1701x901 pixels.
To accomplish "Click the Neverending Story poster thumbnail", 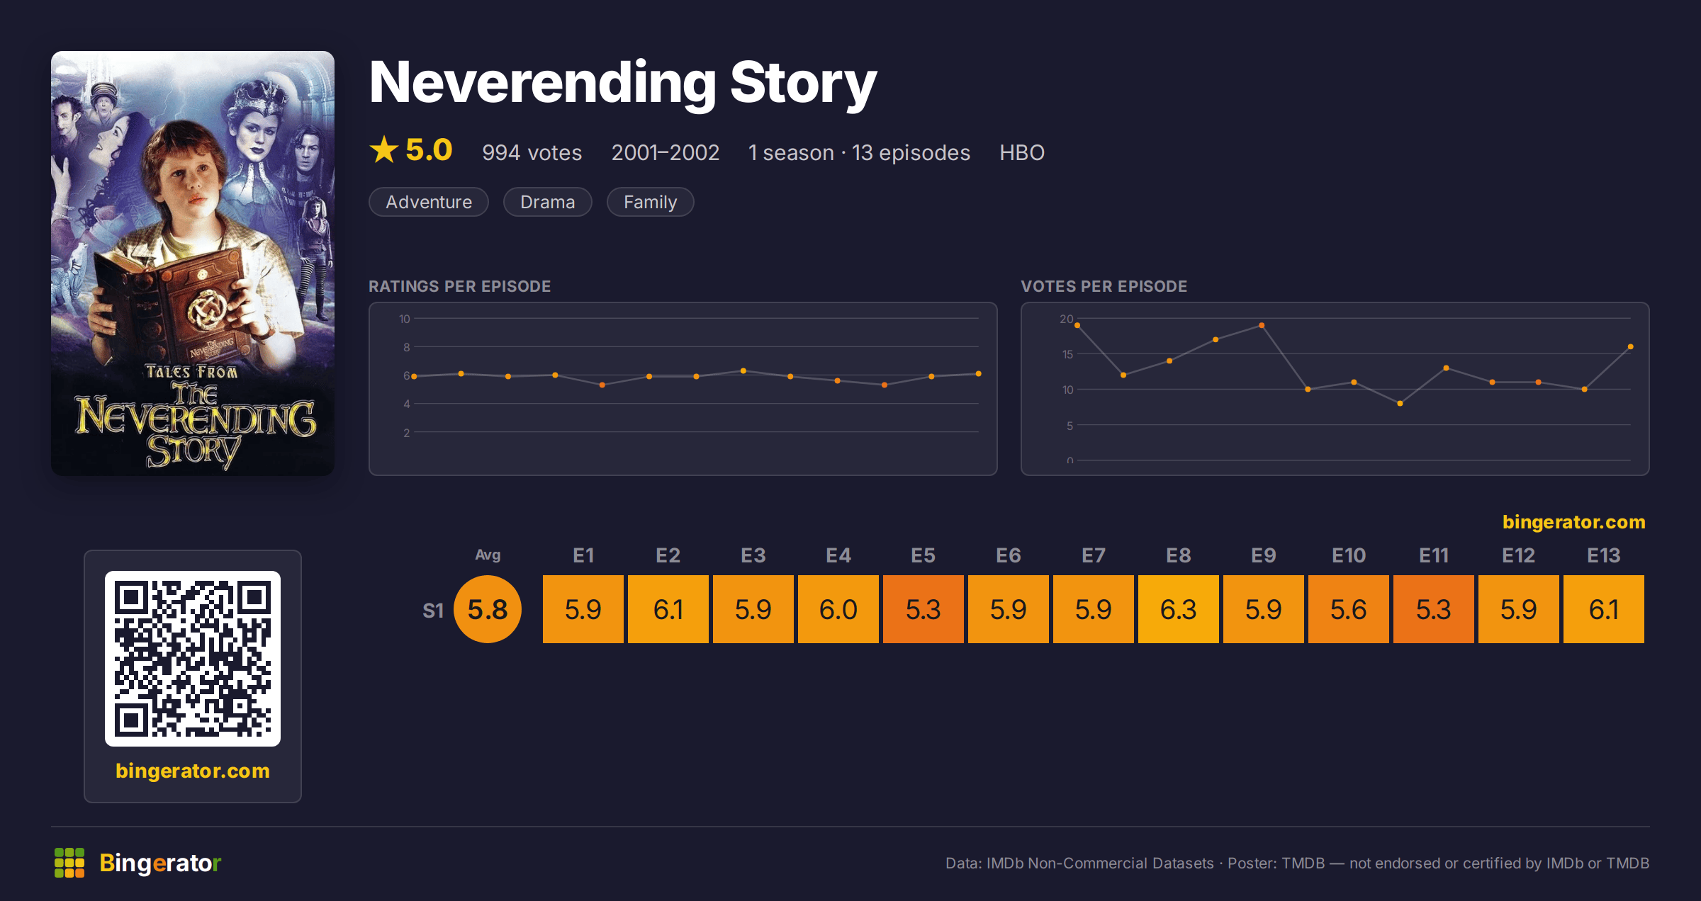I will pyautogui.click(x=193, y=263).
